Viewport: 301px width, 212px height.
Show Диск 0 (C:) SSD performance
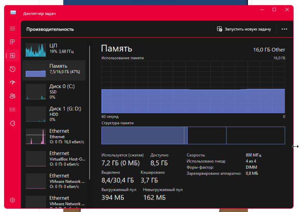click(54, 91)
